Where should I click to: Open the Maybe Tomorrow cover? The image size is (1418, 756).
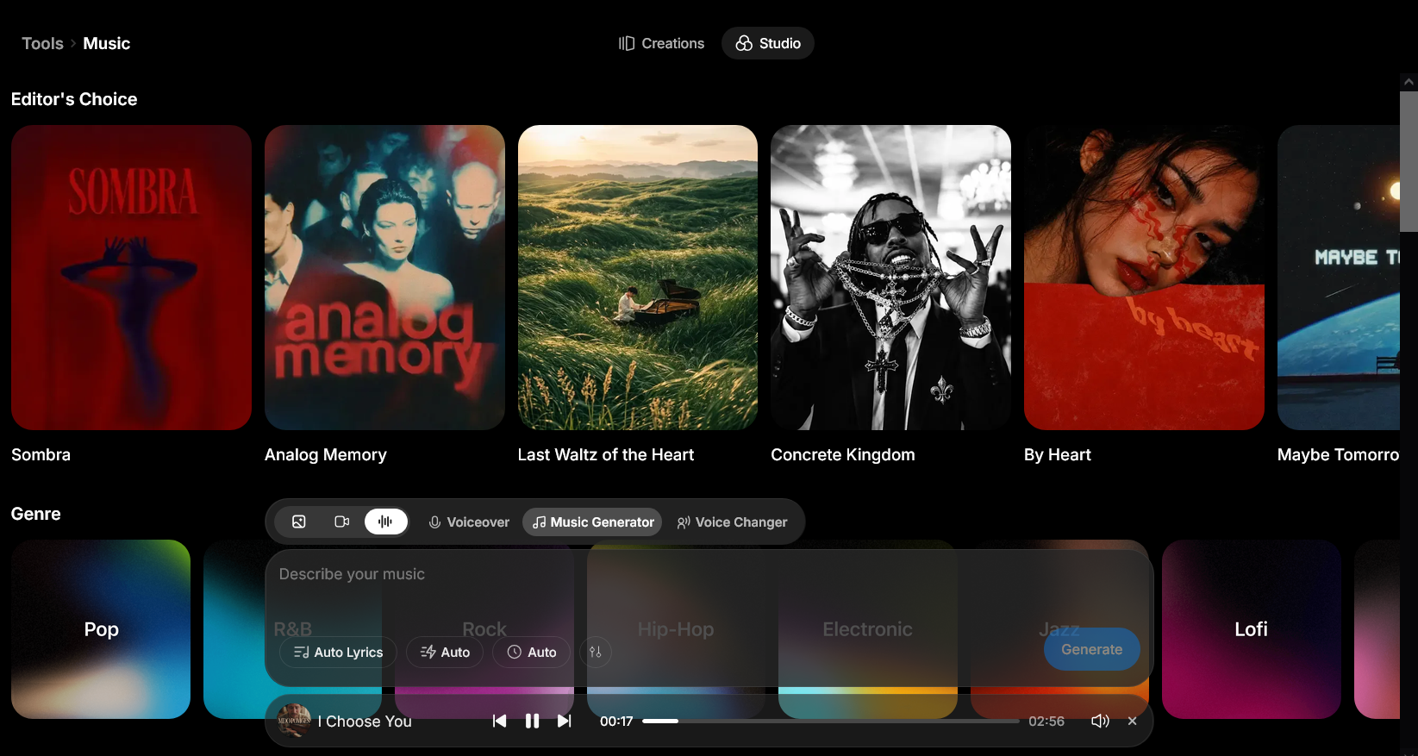(x=1339, y=278)
